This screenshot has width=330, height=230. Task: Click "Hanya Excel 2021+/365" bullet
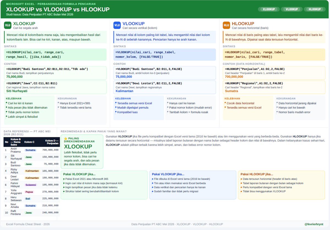click(75, 103)
